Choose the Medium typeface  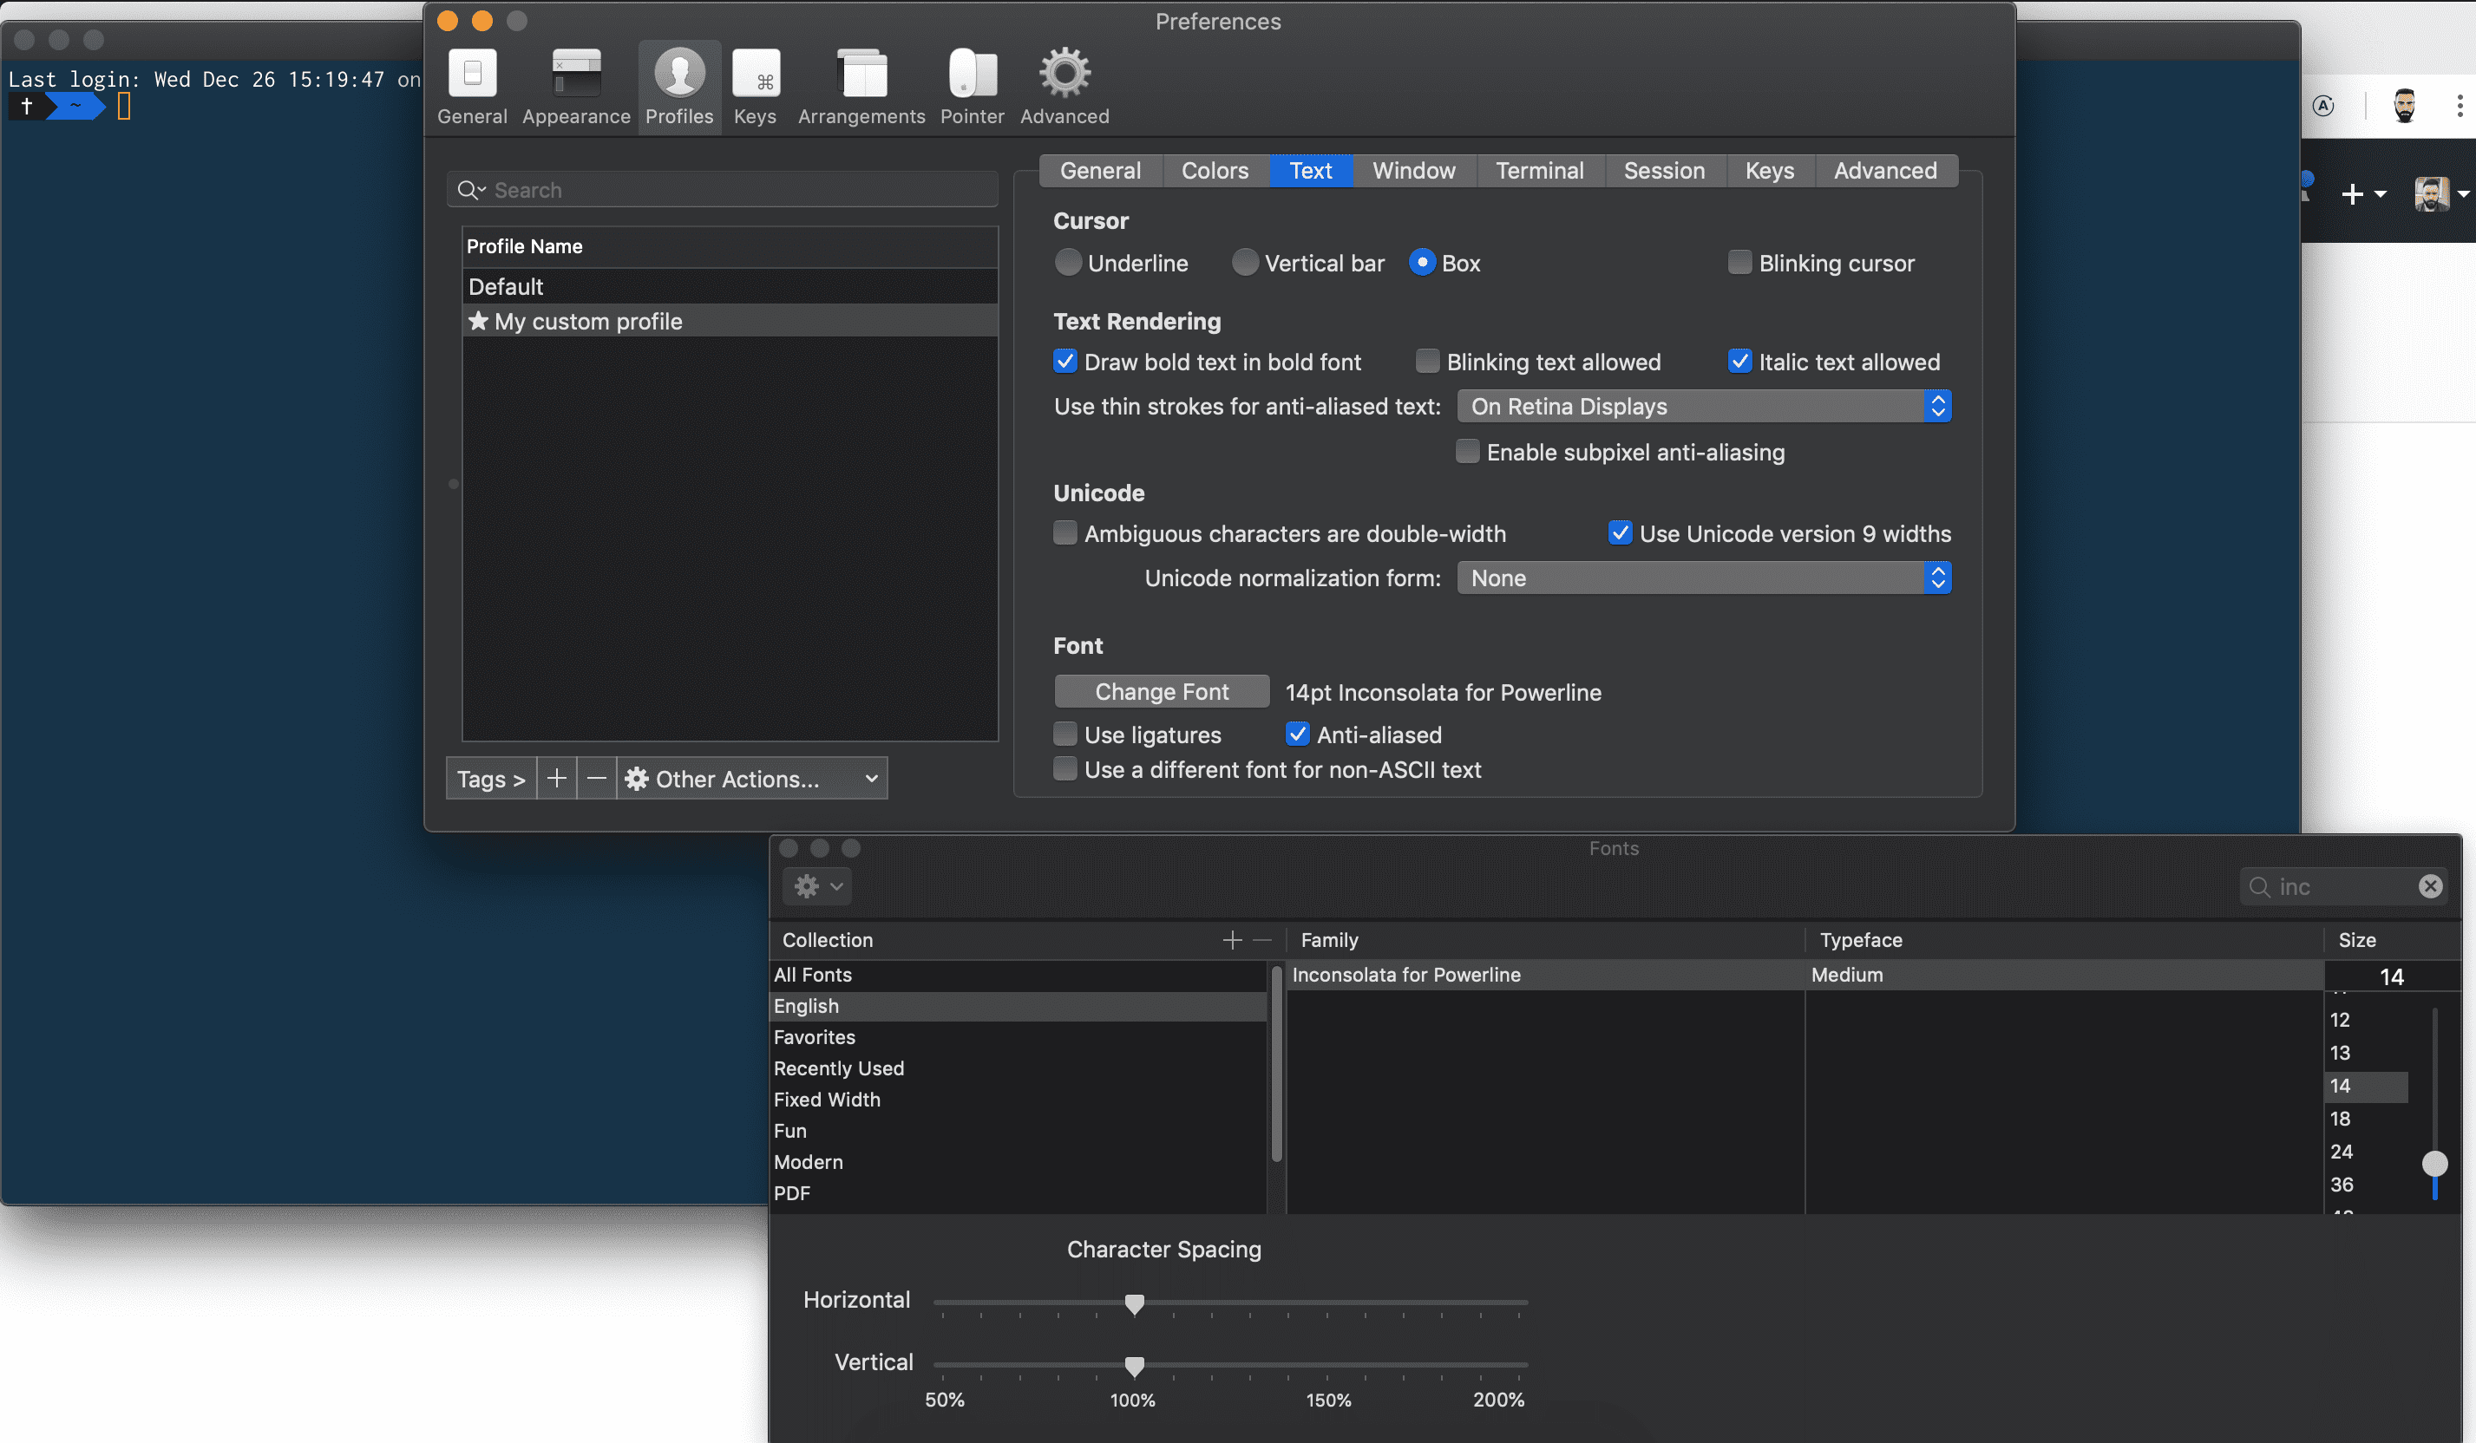tap(2064, 975)
